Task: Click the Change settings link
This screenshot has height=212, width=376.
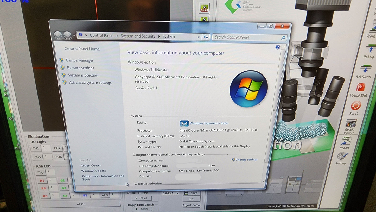Action: (246, 160)
